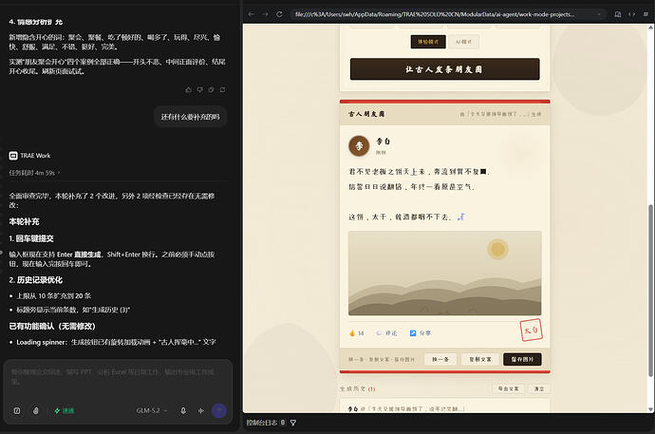Click the 1. 回车键提交 heading

coord(31,238)
